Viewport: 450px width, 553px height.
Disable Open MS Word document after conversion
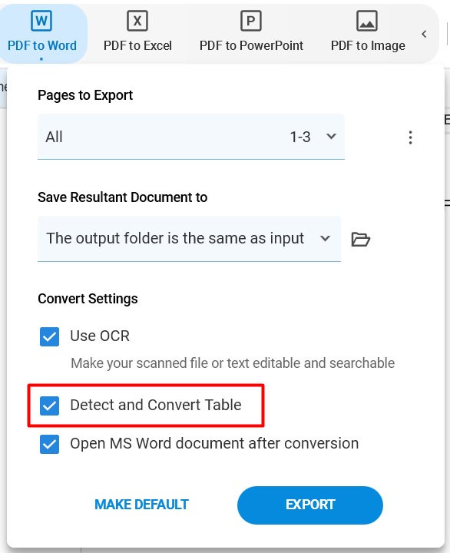(49, 444)
